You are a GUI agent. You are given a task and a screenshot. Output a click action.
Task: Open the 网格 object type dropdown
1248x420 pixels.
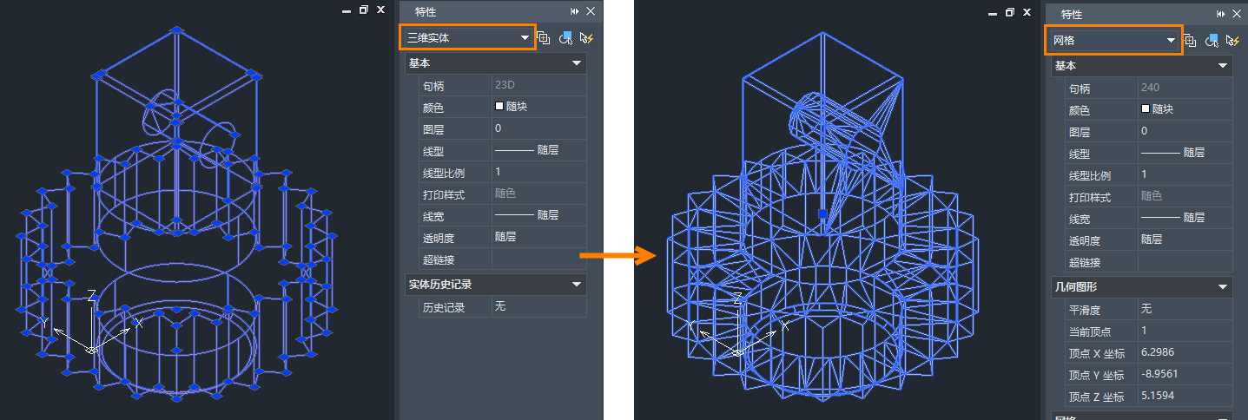coord(1171,41)
